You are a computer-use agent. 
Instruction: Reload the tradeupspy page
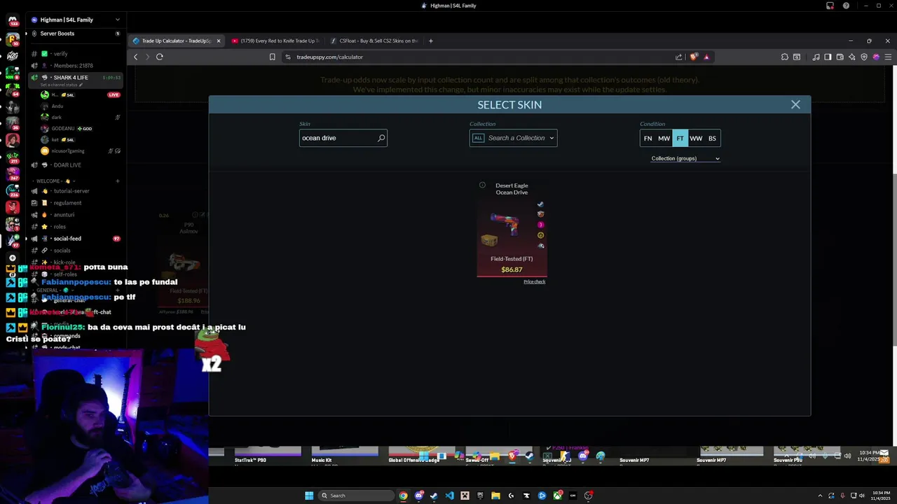pos(160,57)
